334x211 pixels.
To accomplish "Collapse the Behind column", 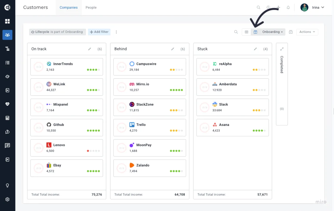I will tap(173, 49).
